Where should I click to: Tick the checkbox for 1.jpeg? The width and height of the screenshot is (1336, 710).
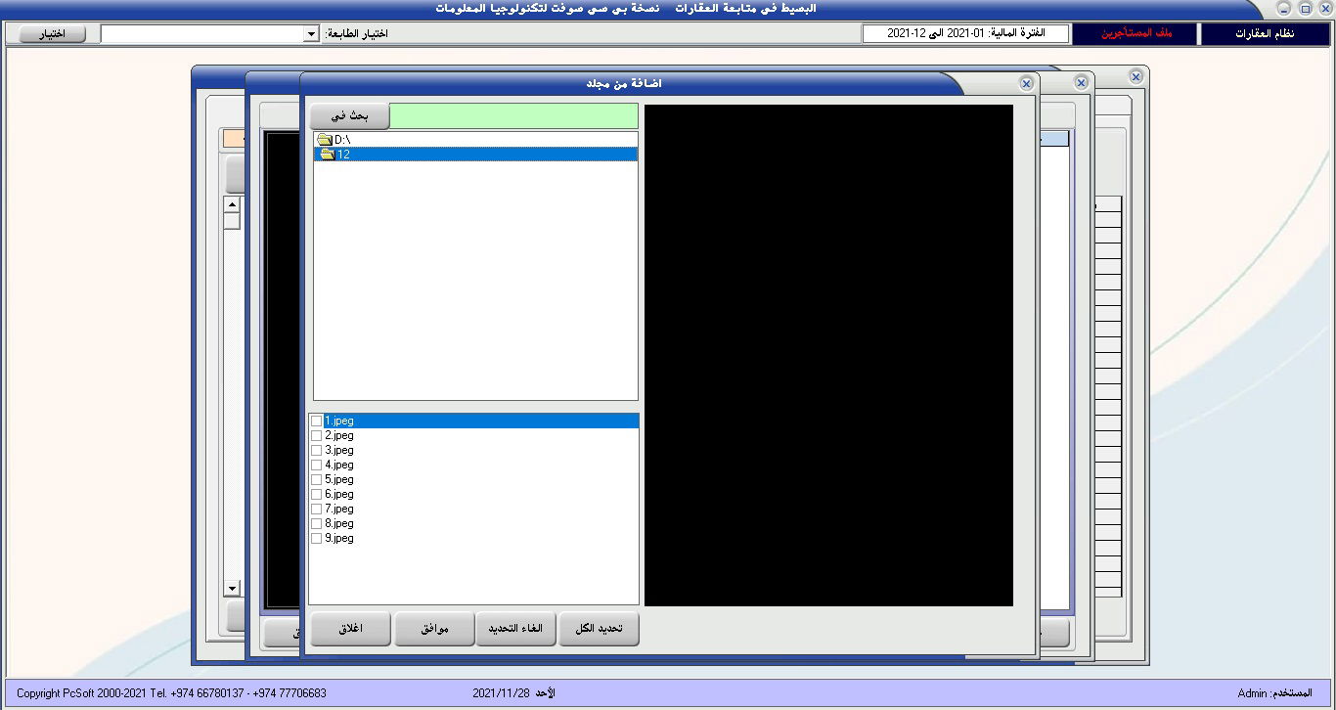pyautogui.click(x=316, y=421)
